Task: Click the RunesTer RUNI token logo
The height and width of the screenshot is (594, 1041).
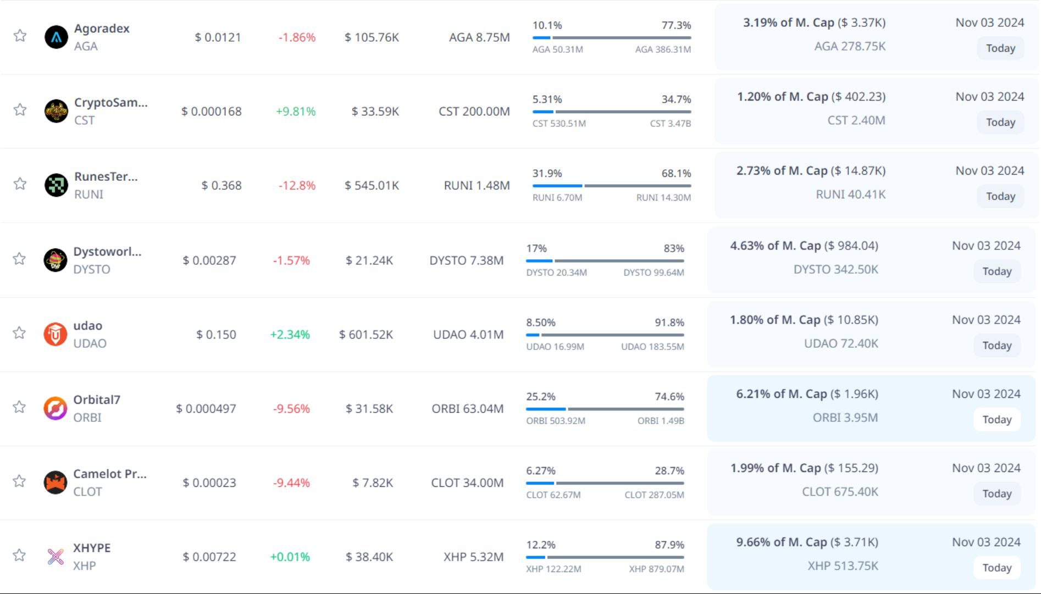Action: 56,186
